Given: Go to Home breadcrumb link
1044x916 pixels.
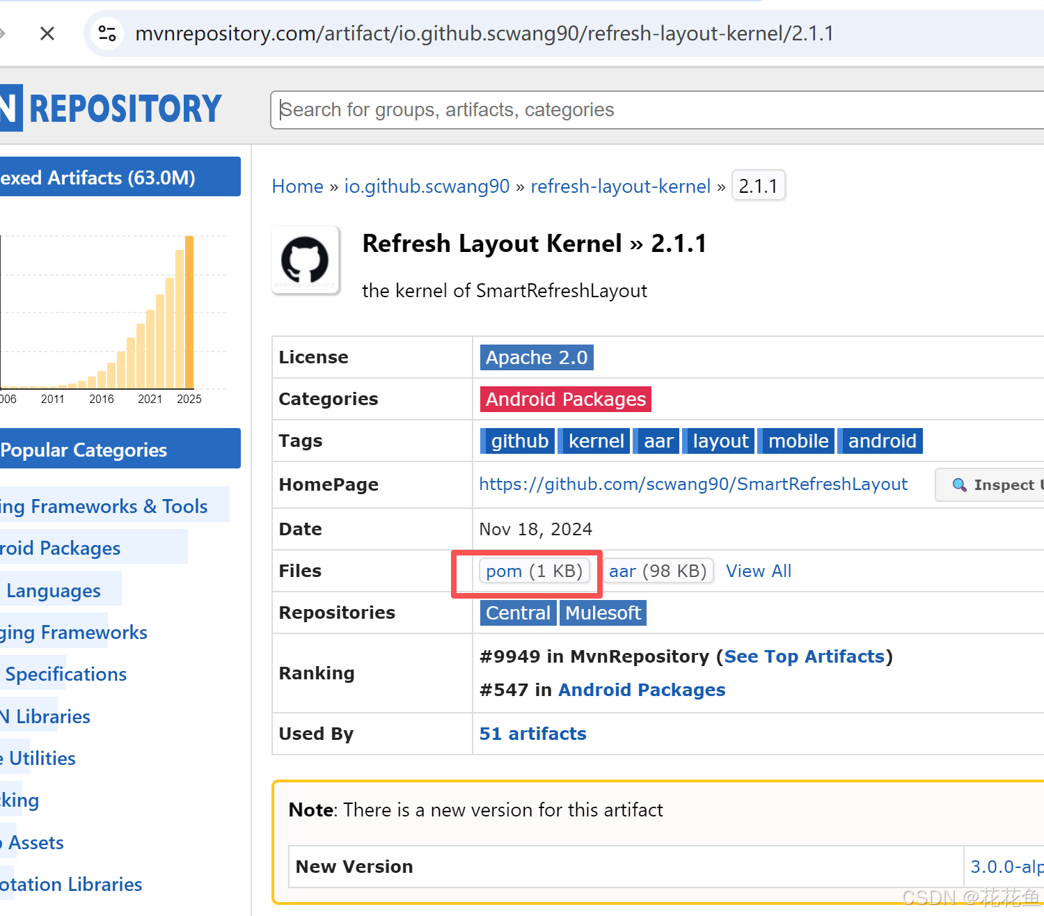Looking at the screenshot, I should coord(298,187).
